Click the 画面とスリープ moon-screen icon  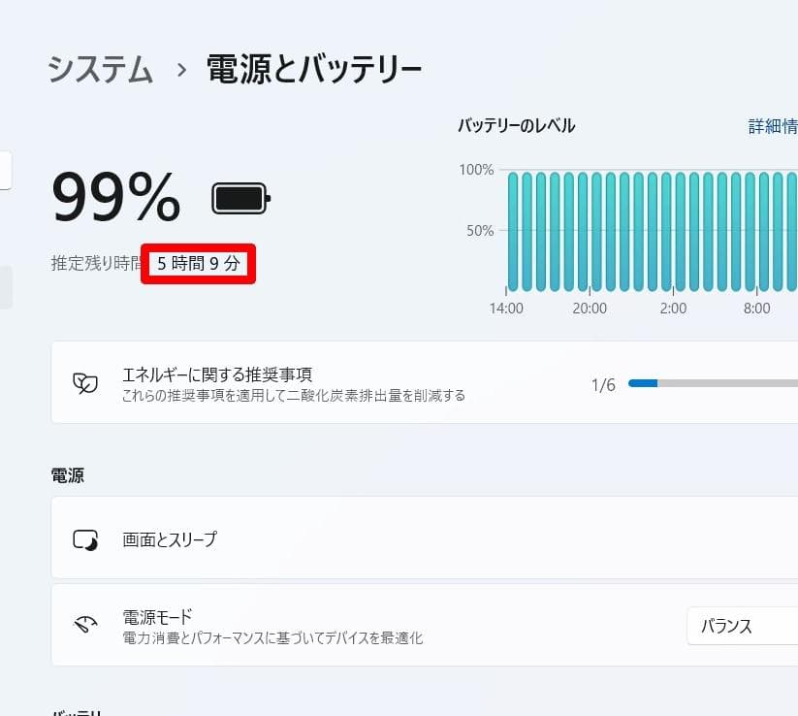pos(87,537)
